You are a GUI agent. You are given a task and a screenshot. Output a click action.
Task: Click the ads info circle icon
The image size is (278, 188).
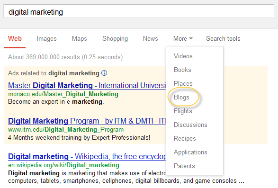click(x=104, y=73)
